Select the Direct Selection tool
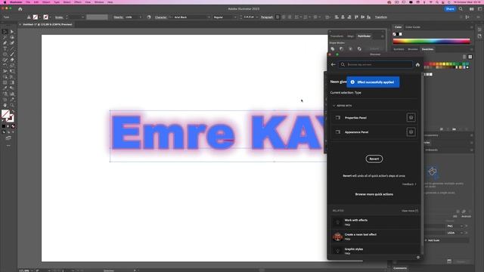 12,32
